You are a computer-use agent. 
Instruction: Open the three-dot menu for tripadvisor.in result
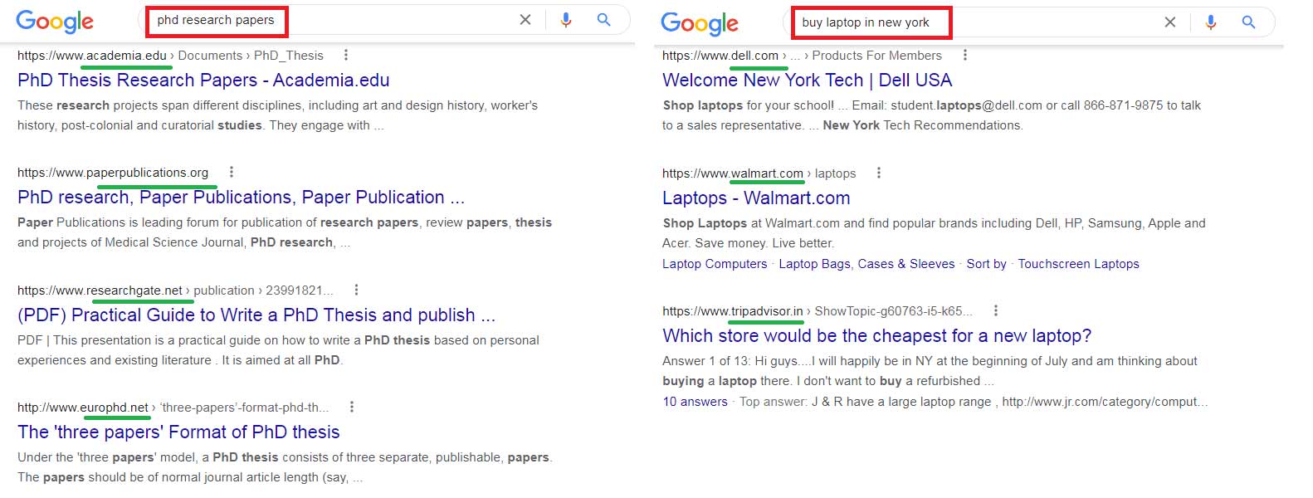click(x=996, y=311)
